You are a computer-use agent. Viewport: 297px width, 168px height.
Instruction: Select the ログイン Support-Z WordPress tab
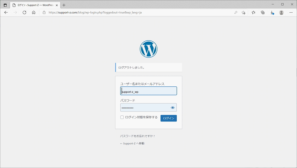tap(35, 5)
